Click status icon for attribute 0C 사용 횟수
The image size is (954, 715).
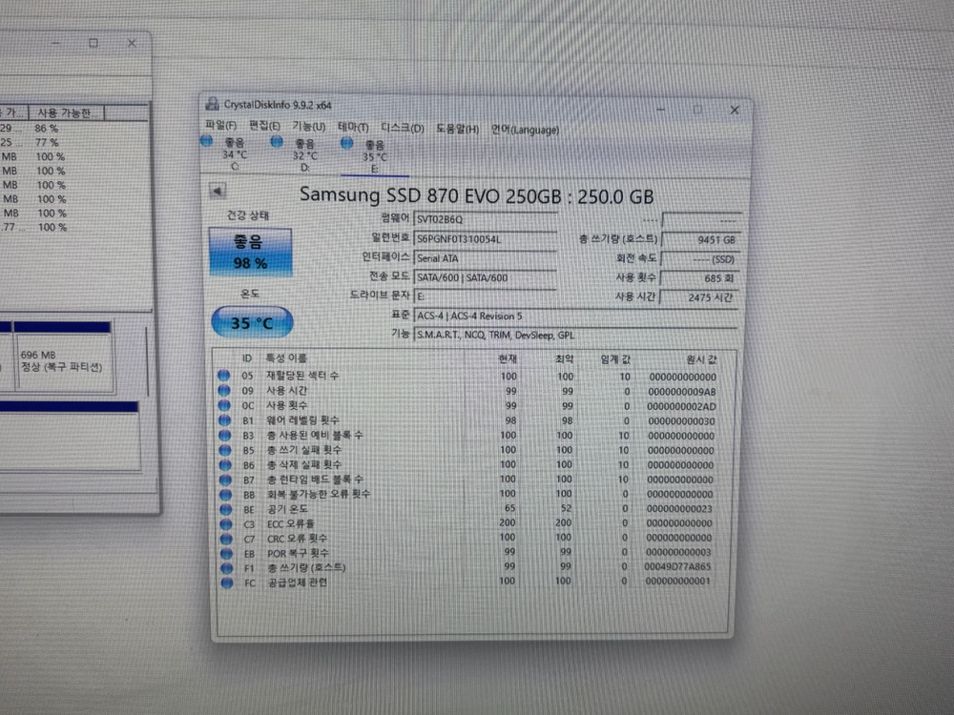coord(224,405)
